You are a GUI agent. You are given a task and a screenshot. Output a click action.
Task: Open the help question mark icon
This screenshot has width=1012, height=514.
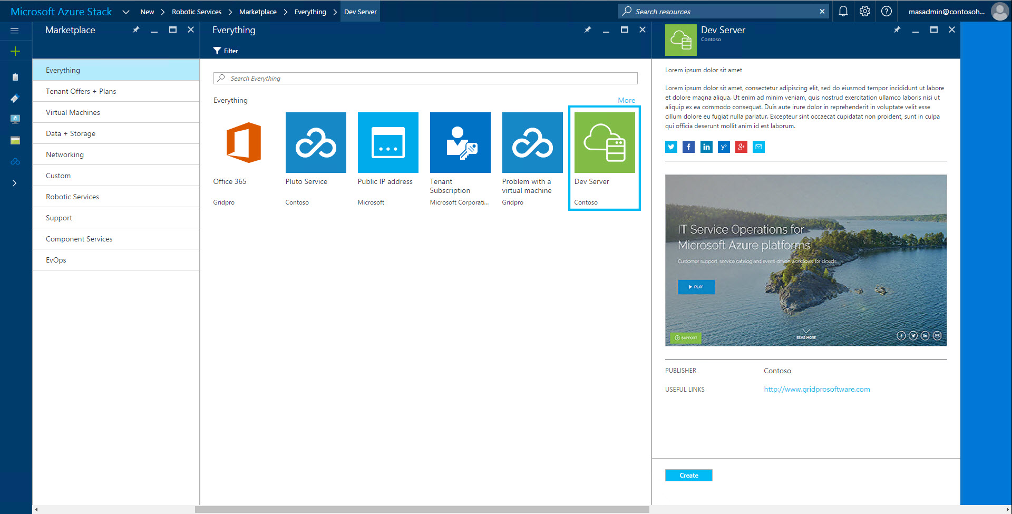887,11
